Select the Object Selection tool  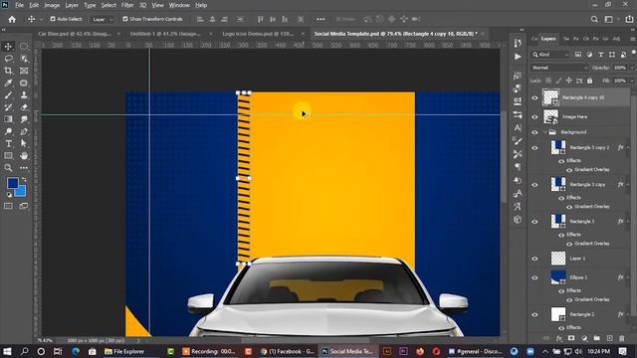24,59
